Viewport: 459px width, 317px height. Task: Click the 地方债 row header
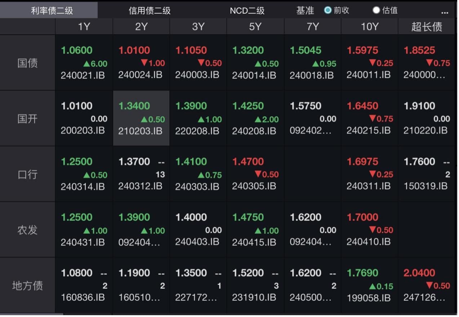[27, 286]
